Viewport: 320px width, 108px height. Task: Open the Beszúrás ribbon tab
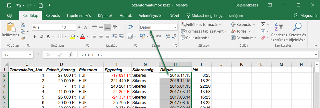(52, 15)
